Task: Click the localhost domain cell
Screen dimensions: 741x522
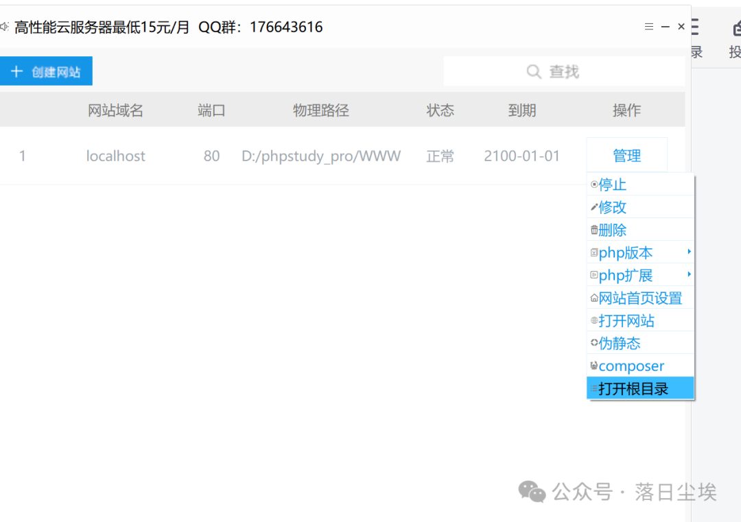Action: [115, 156]
